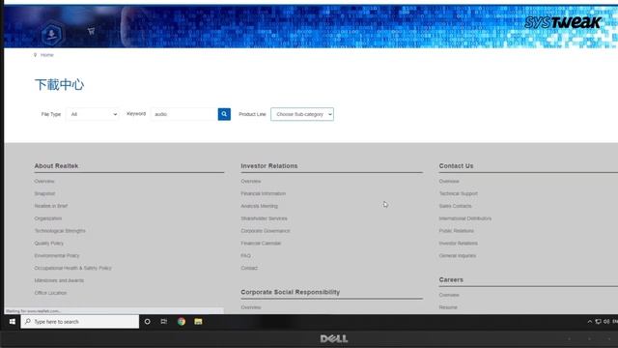Open the Analysts Meeting link

pos(260,206)
